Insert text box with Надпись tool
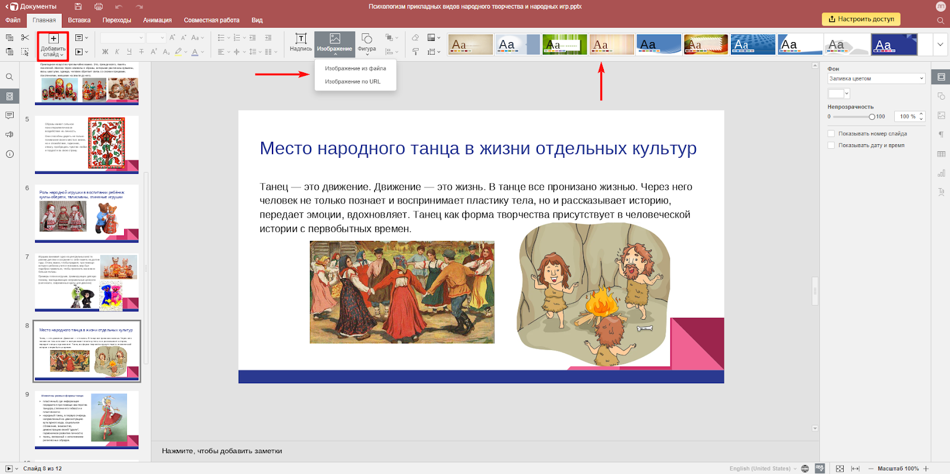 [x=301, y=43]
